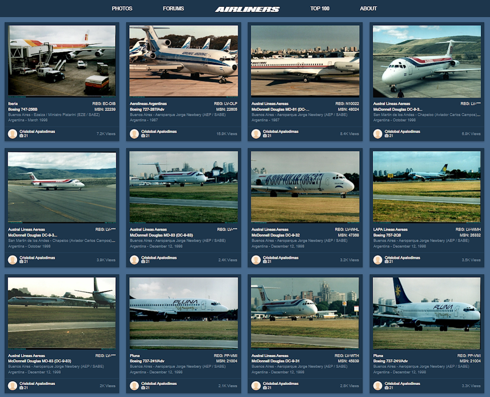The image size is (490, 397).
Task: Open the Iberia Boeing 747-256B photo
Action: pyautogui.click(x=62, y=61)
